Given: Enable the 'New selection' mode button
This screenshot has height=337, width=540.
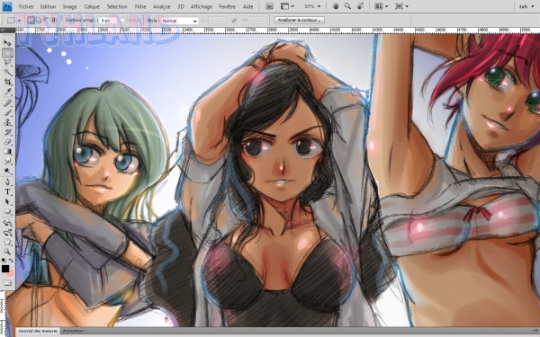Looking at the screenshot, I should pos(31,21).
